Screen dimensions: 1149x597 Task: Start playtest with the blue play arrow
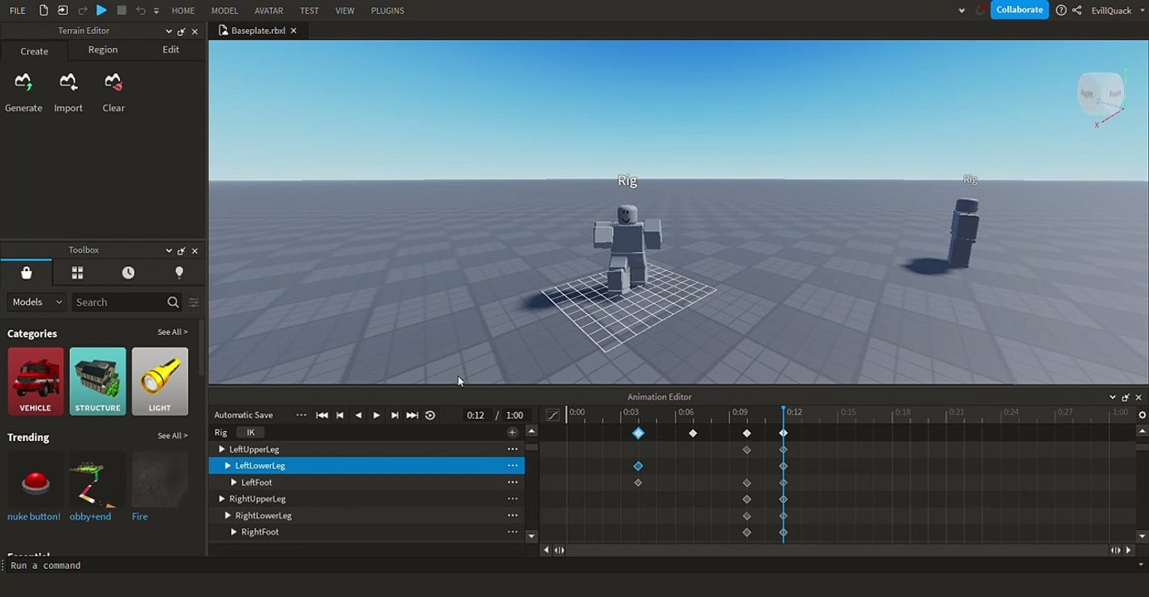click(101, 10)
